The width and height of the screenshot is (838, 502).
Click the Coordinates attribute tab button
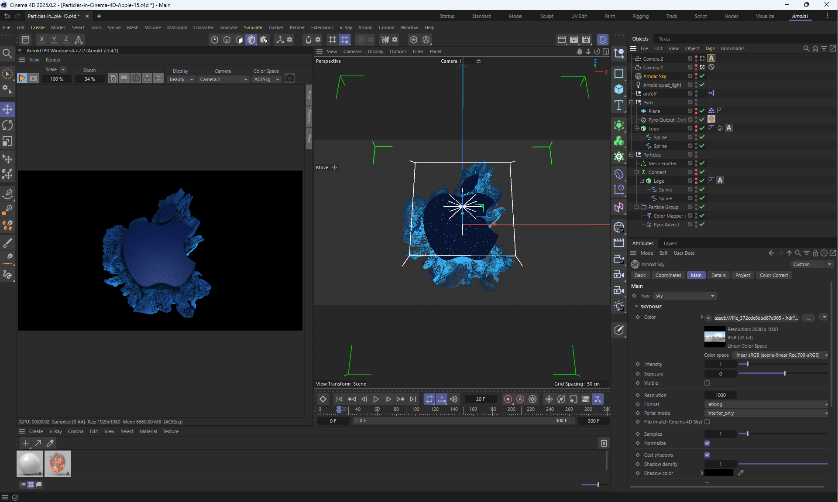(668, 275)
